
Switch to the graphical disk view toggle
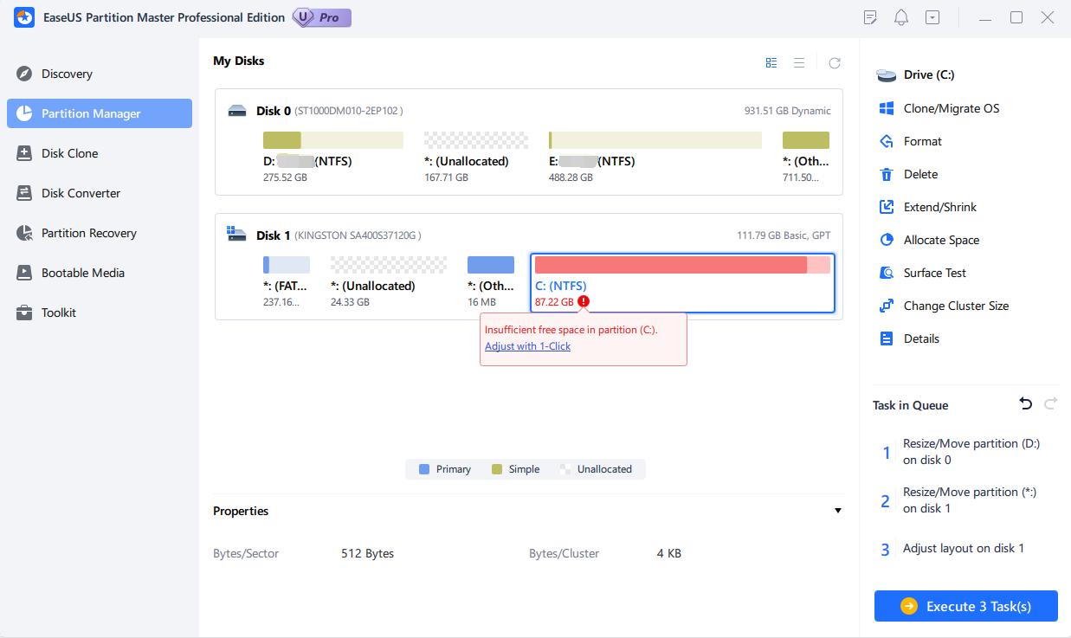771,62
